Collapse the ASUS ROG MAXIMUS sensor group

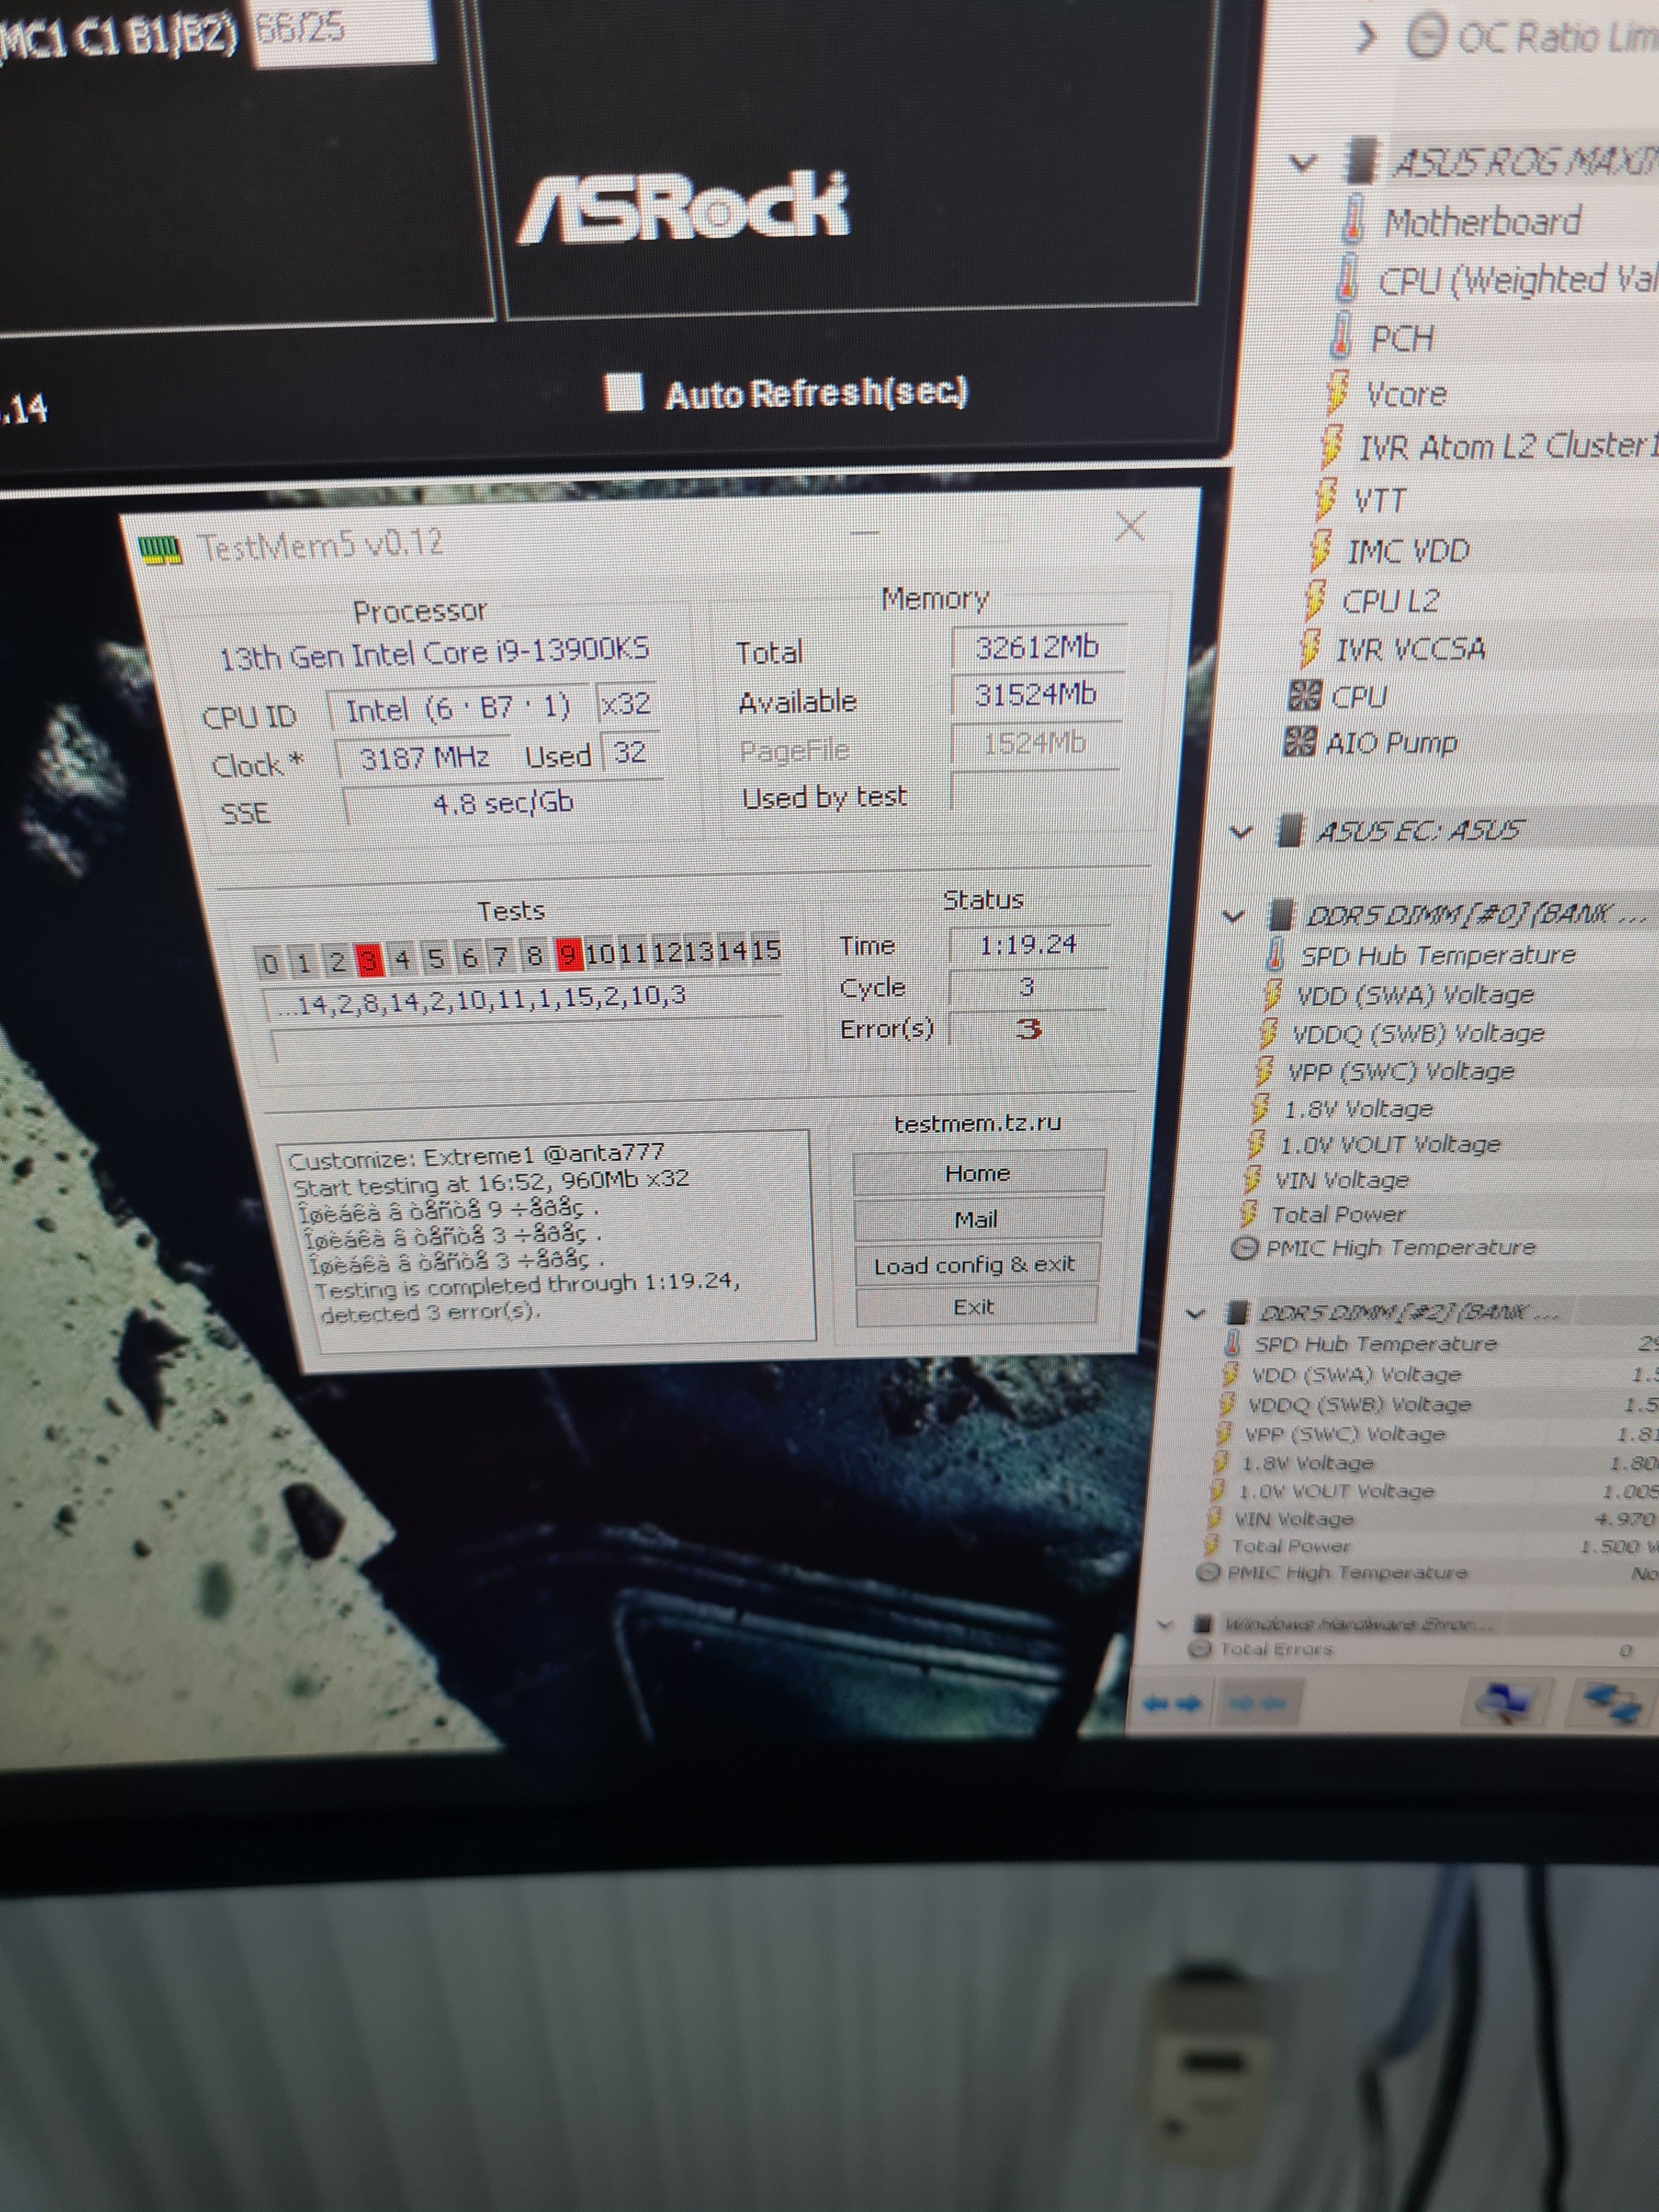1302,162
